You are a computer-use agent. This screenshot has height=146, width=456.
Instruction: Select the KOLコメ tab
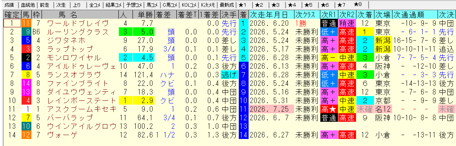click(x=189, y=5)
